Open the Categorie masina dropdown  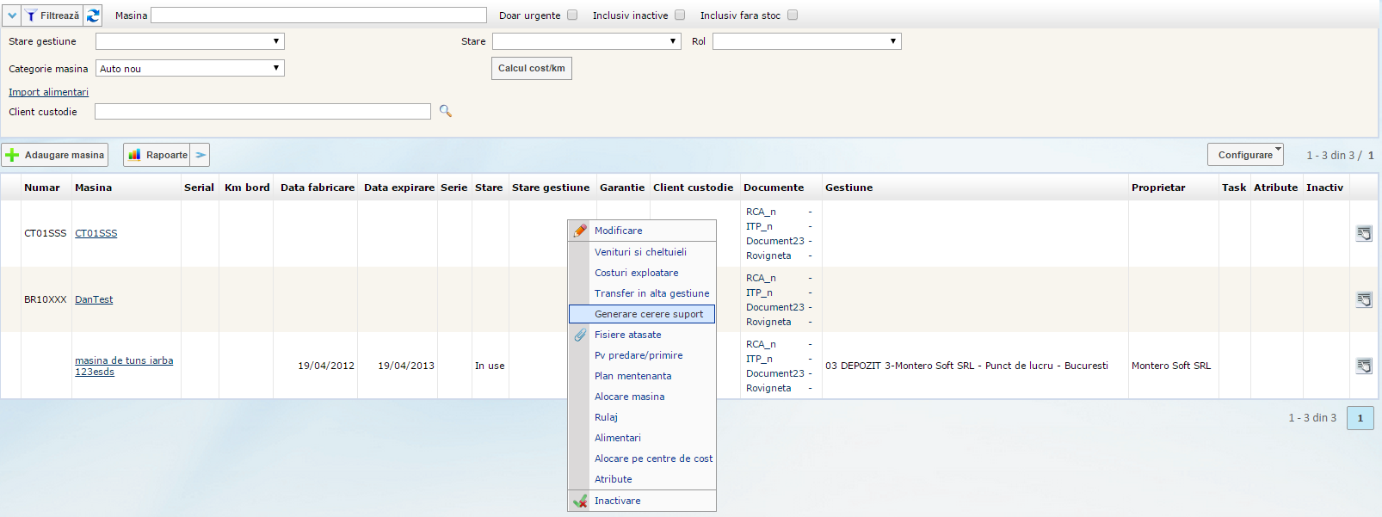point(189,68)
